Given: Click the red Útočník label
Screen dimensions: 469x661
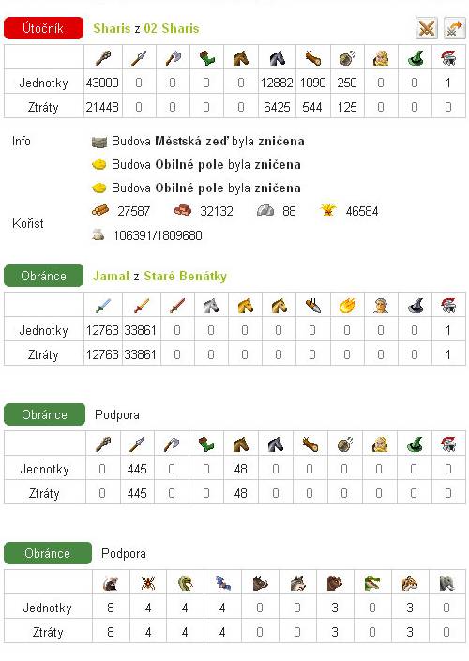Looking at the screenshot, I should (43, 28).
